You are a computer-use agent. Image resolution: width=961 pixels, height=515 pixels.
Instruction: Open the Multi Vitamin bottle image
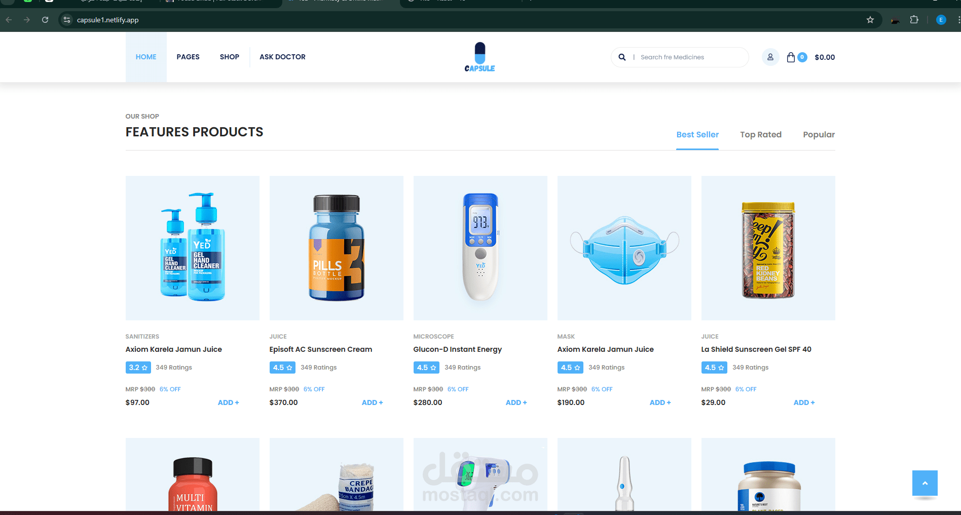(x=193, y=475)
